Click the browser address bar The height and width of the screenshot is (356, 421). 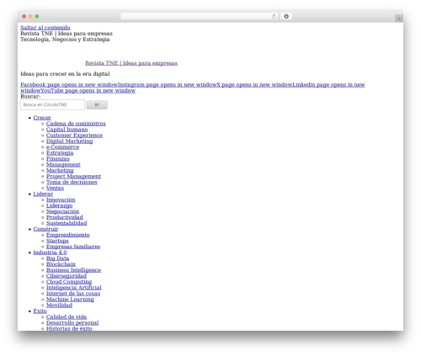point(199,17)
